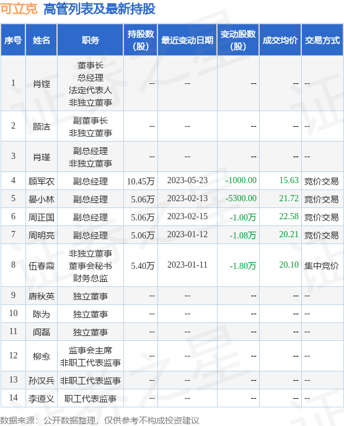Click the name 顾洁 in row 2
This screenshot has height=426, width=344.
click(42, 126)
